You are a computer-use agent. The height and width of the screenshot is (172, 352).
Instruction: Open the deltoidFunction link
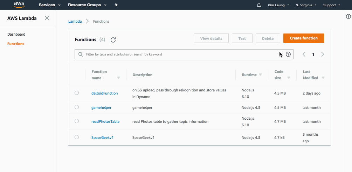click(x=105, y=93)
